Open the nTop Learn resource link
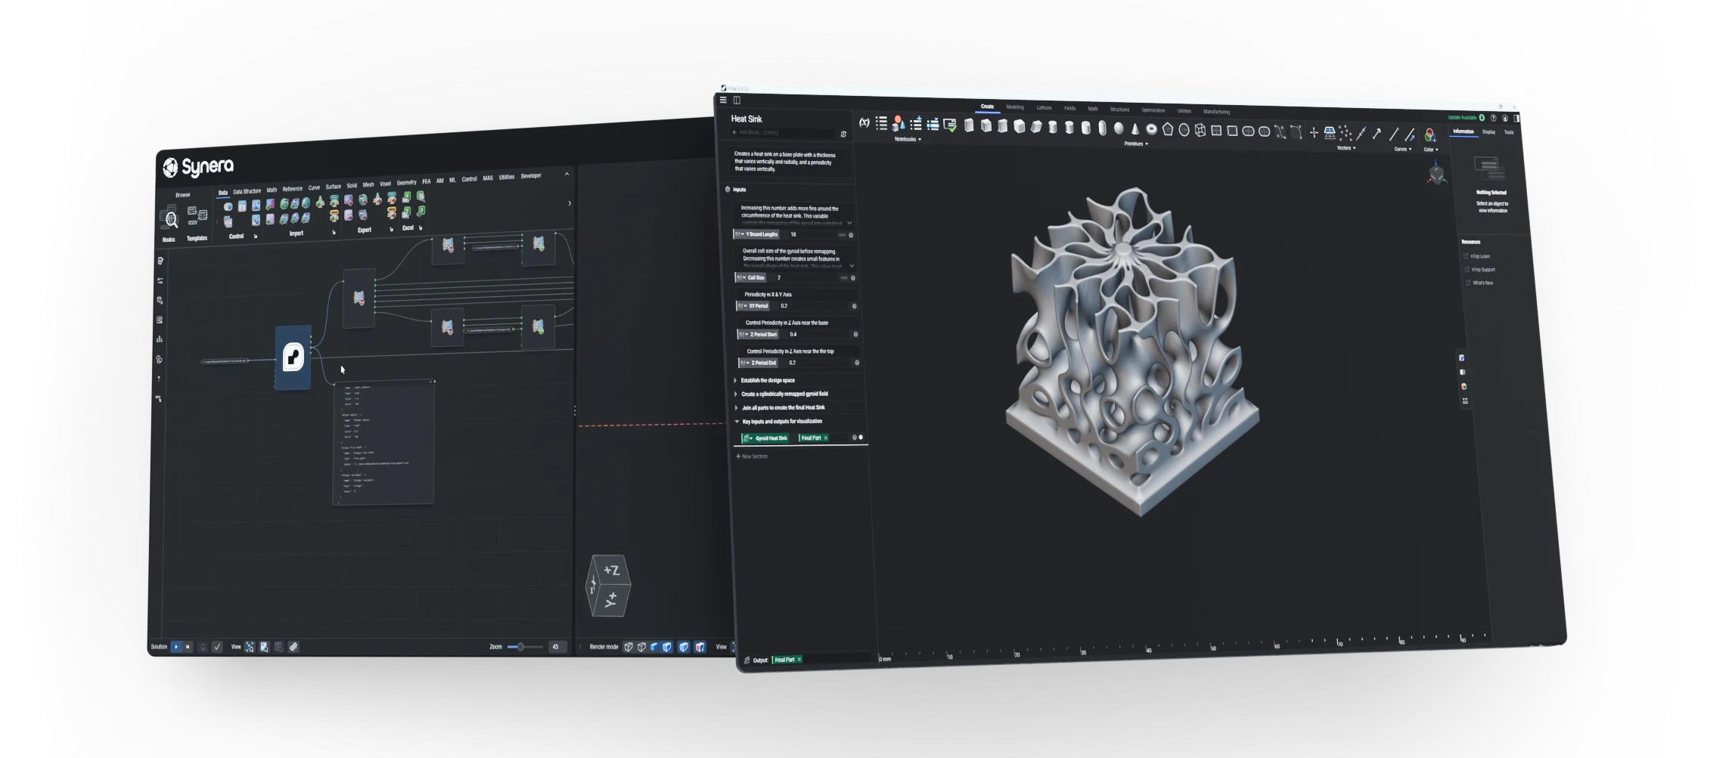The width and height of the screenshot is (1729, 758). tap(1478, 256)
